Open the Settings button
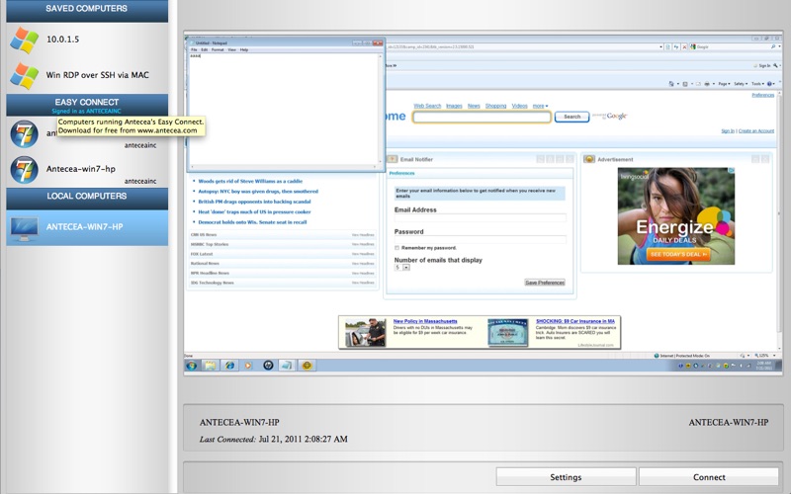This screenshot has height=494, width=791. (x=566, y=477)
